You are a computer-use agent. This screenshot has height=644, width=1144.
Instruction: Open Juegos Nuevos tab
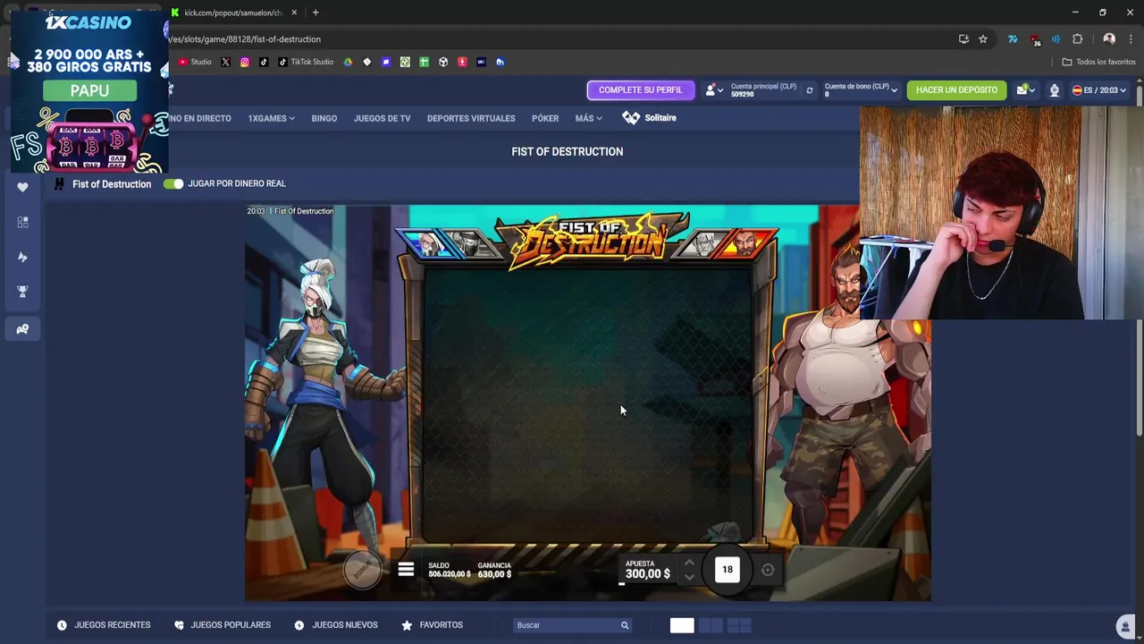[x=336, y=625]
